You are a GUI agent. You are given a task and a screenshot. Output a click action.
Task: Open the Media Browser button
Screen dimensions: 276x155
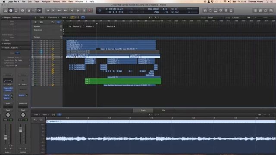[271, 10]
